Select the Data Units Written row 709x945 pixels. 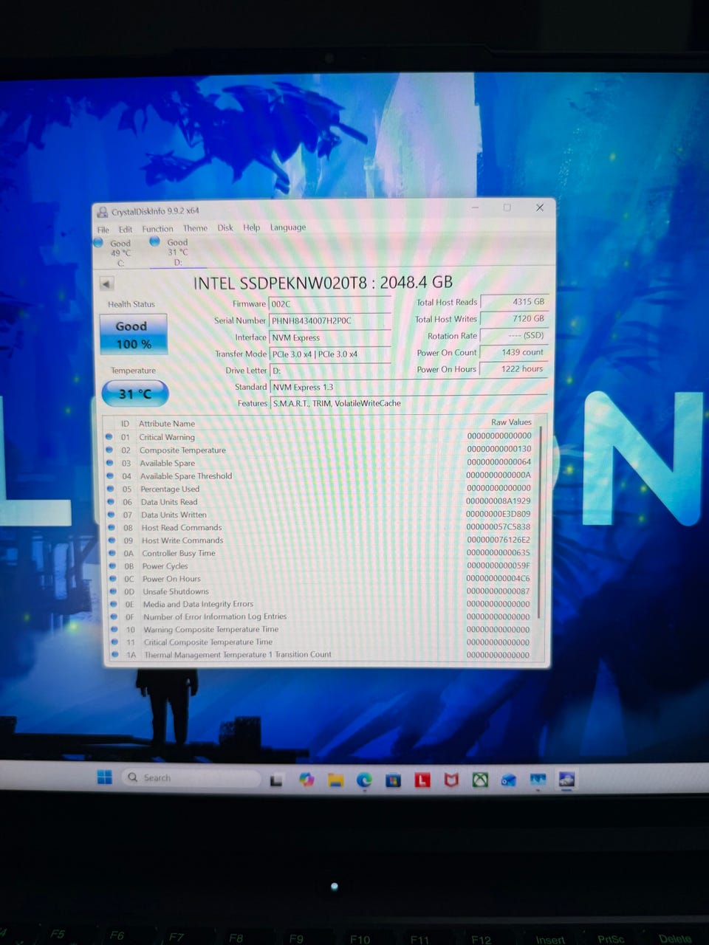(x=321, y=515)
